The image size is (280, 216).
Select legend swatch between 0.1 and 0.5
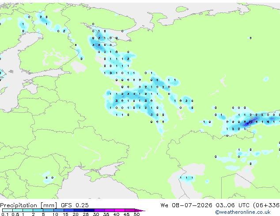[8, 210]
